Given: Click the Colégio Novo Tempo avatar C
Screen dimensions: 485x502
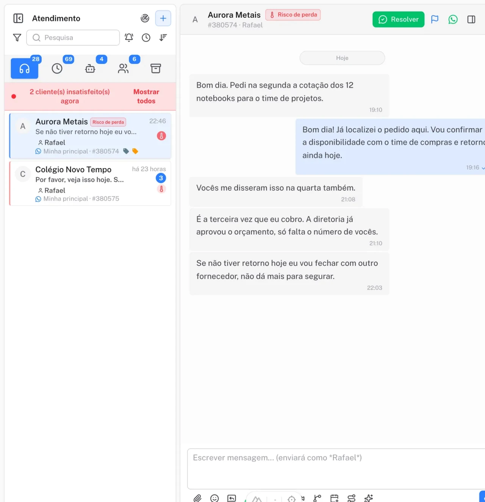Looking at the screenshot, I should [23, 174].
